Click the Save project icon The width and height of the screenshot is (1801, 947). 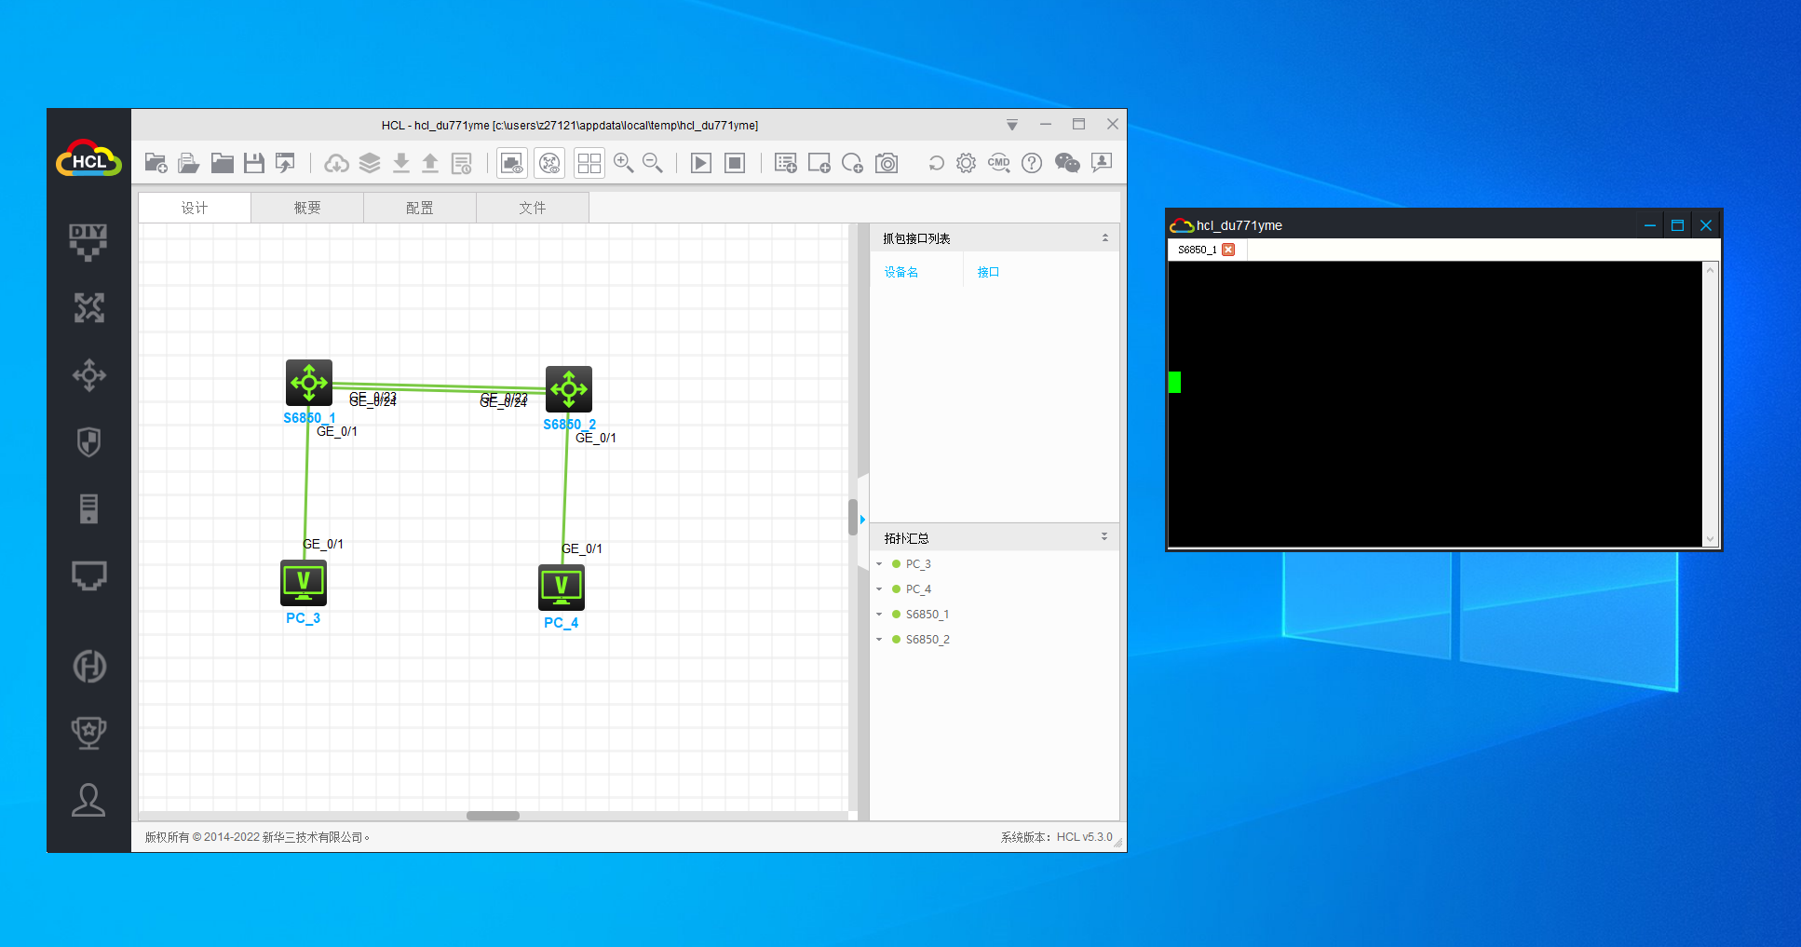(253, 163)
